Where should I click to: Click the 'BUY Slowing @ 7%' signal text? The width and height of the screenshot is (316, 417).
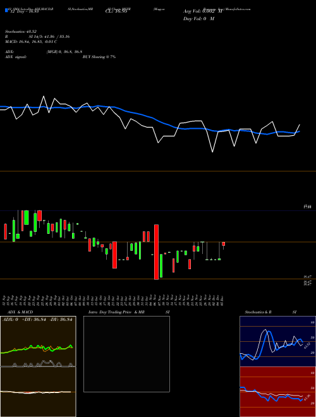(x=99, y=57)
